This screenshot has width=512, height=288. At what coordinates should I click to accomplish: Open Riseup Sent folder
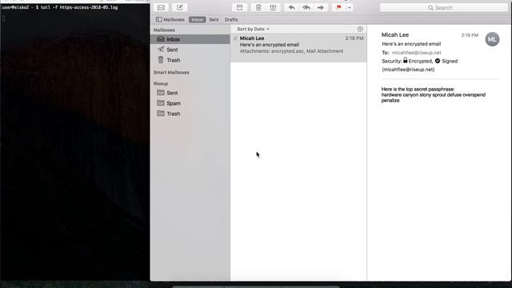[x=190, y=93]
